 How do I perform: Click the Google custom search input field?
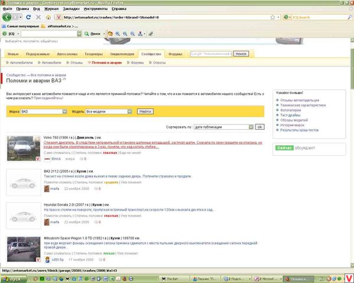coord(211,54)
